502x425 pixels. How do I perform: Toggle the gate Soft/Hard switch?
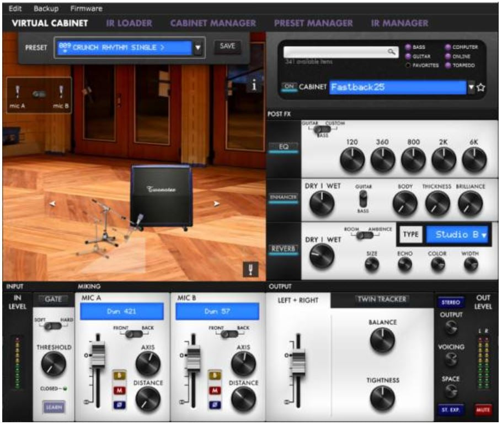(54, 326)
